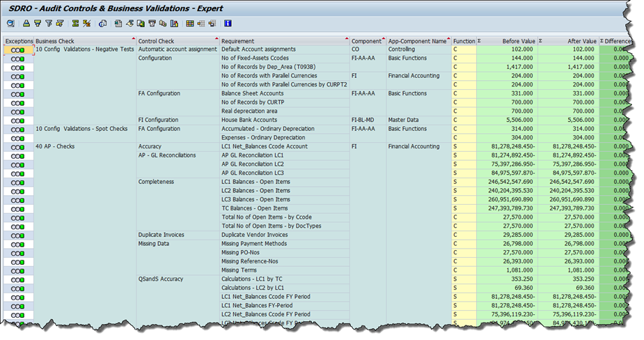Show graphic bar chart icon
644x340 pixels.
coord(174,24)
